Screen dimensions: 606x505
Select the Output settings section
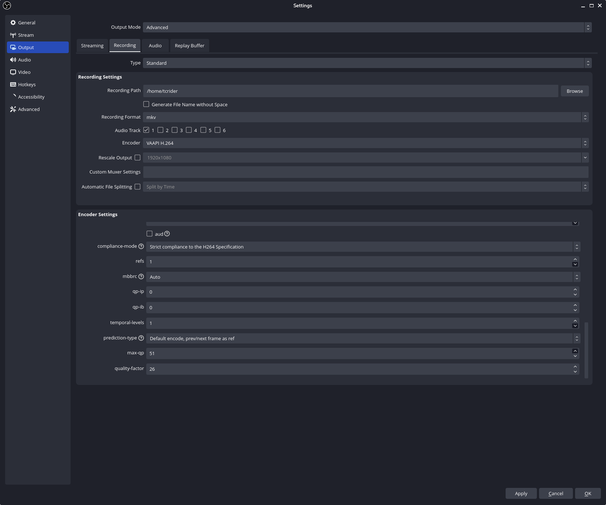pos(38,47)
